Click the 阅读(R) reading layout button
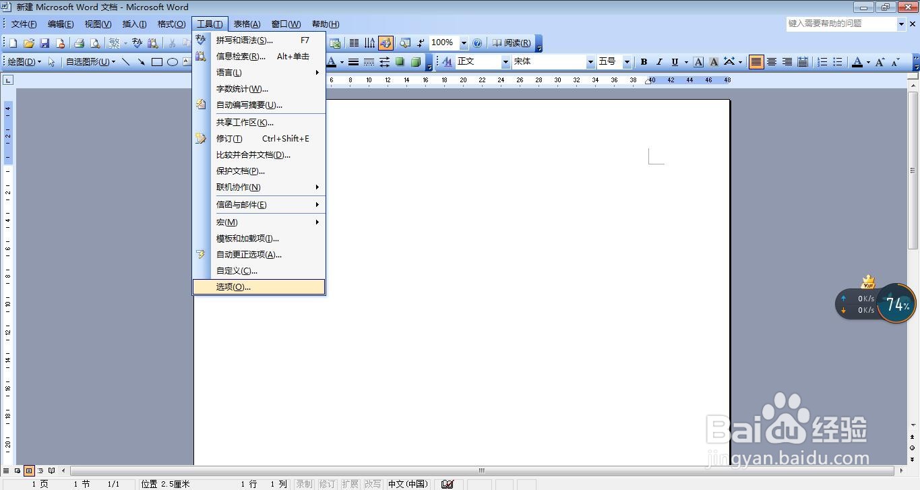Screen dimensions: 920x490 [x=511, y=43]
